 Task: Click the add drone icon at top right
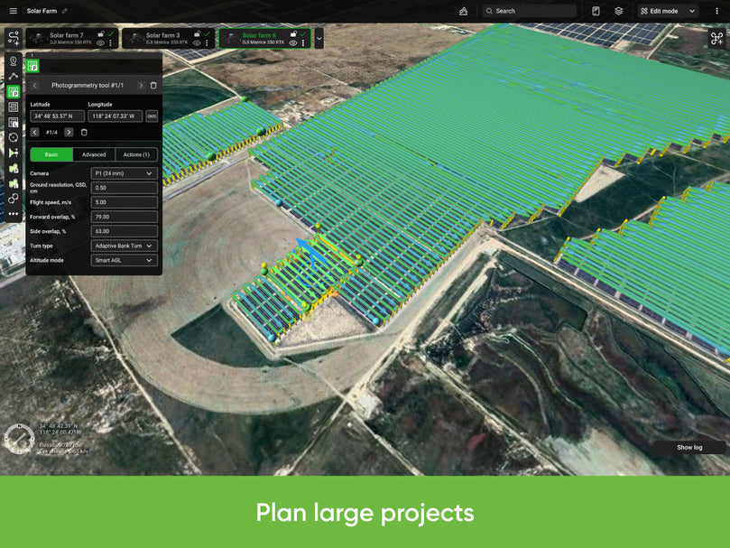[716, 38]
